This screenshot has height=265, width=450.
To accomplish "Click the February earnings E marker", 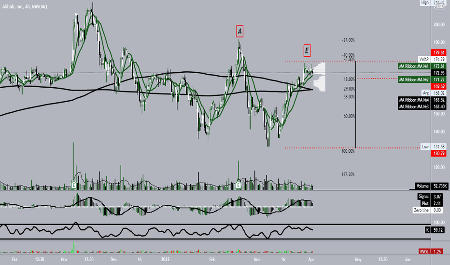I will click(x=238, y=185).
